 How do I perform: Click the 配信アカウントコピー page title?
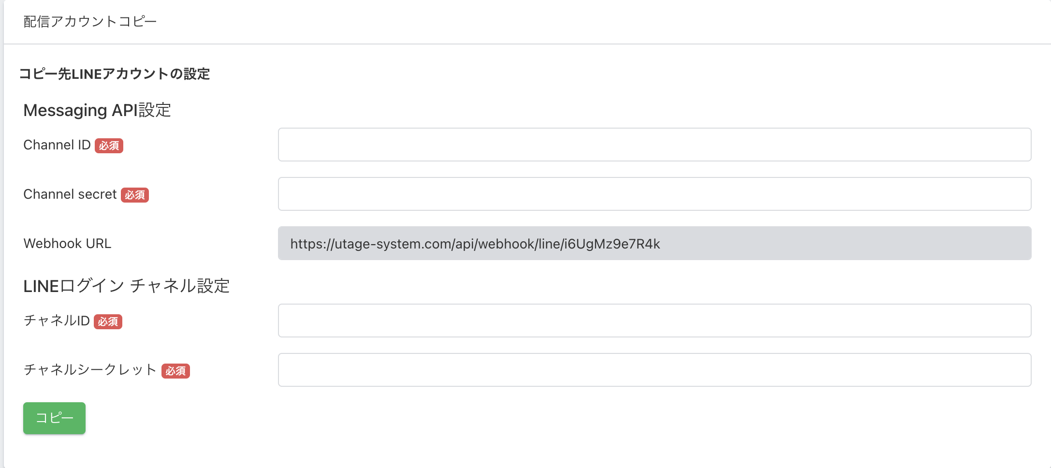click(x=90, y=22)
